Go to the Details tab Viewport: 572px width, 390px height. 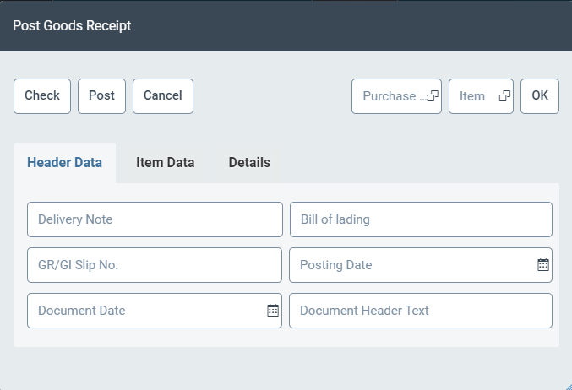click(x=249, y=163)
